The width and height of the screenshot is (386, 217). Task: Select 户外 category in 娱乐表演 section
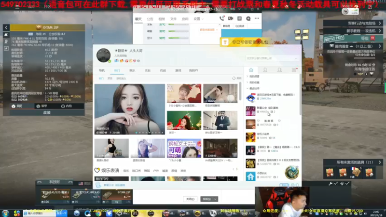(x=156, y=171)
